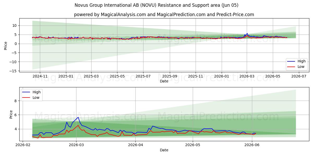Click the '2026-01' tick label on top chart
Viewport: 313px width, 156px height.
222,76
